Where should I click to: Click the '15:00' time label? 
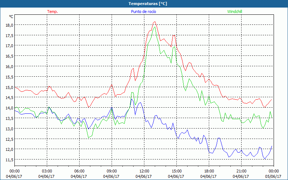176,171
